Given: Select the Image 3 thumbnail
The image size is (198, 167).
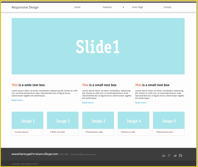Looking at the screenshot, I should point(98,120).
